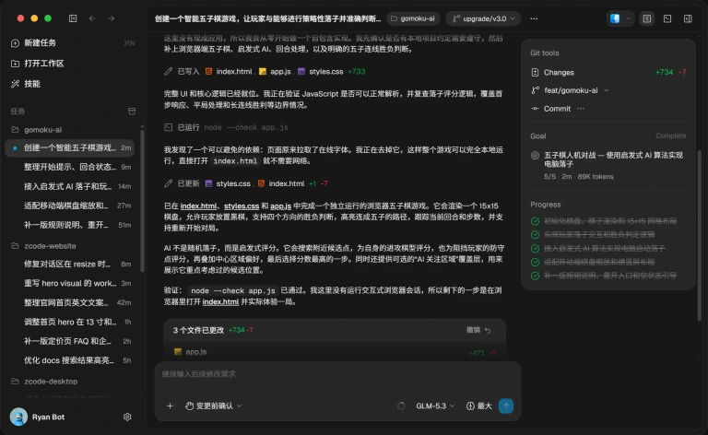Click the plus attach icon
The width and height of the screenshot is (708, 435).
[170, 406]
